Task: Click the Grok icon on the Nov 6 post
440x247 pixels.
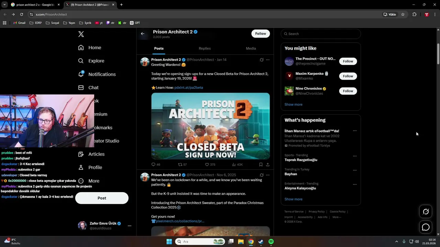Action: (x=262, y=175)
